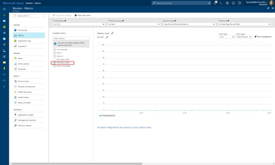
Task: Toggle the CPU Percentage checkbox
Action: [55, 49]
